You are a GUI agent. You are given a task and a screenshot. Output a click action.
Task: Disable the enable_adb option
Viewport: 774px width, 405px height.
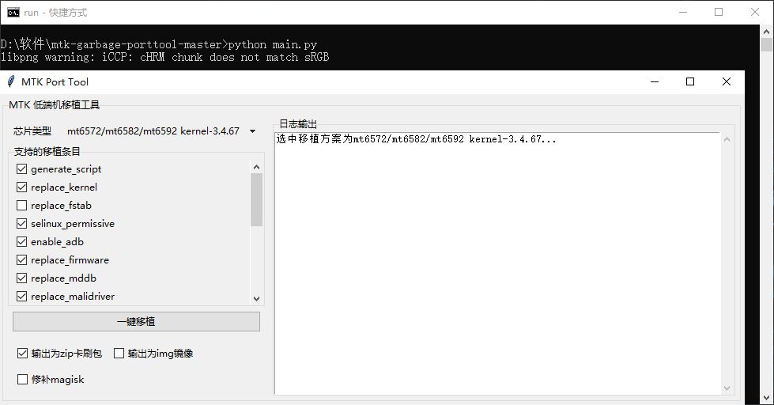tap(22, 242)
